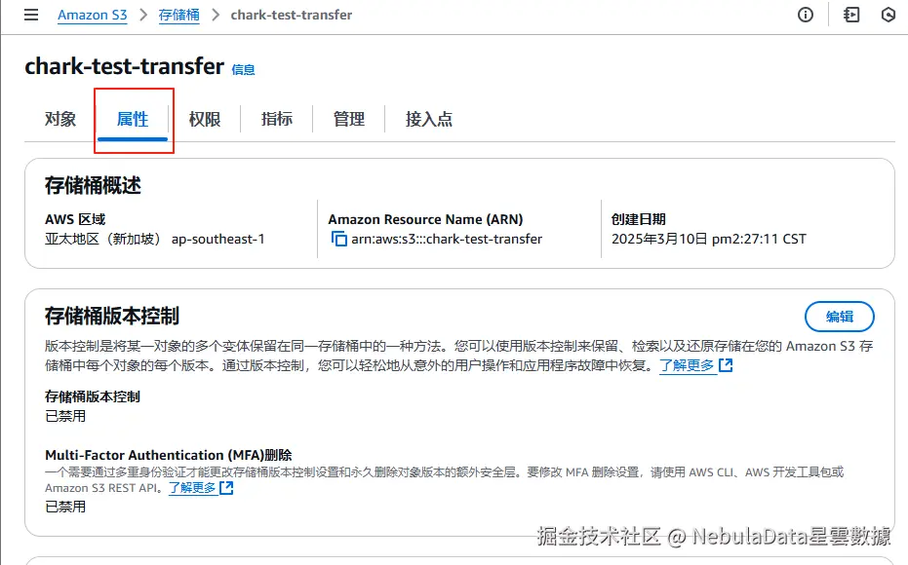Open the CloudShell panel icon
Image resolution: width=908 pixels, height=565 pixels.
point(851,15)
